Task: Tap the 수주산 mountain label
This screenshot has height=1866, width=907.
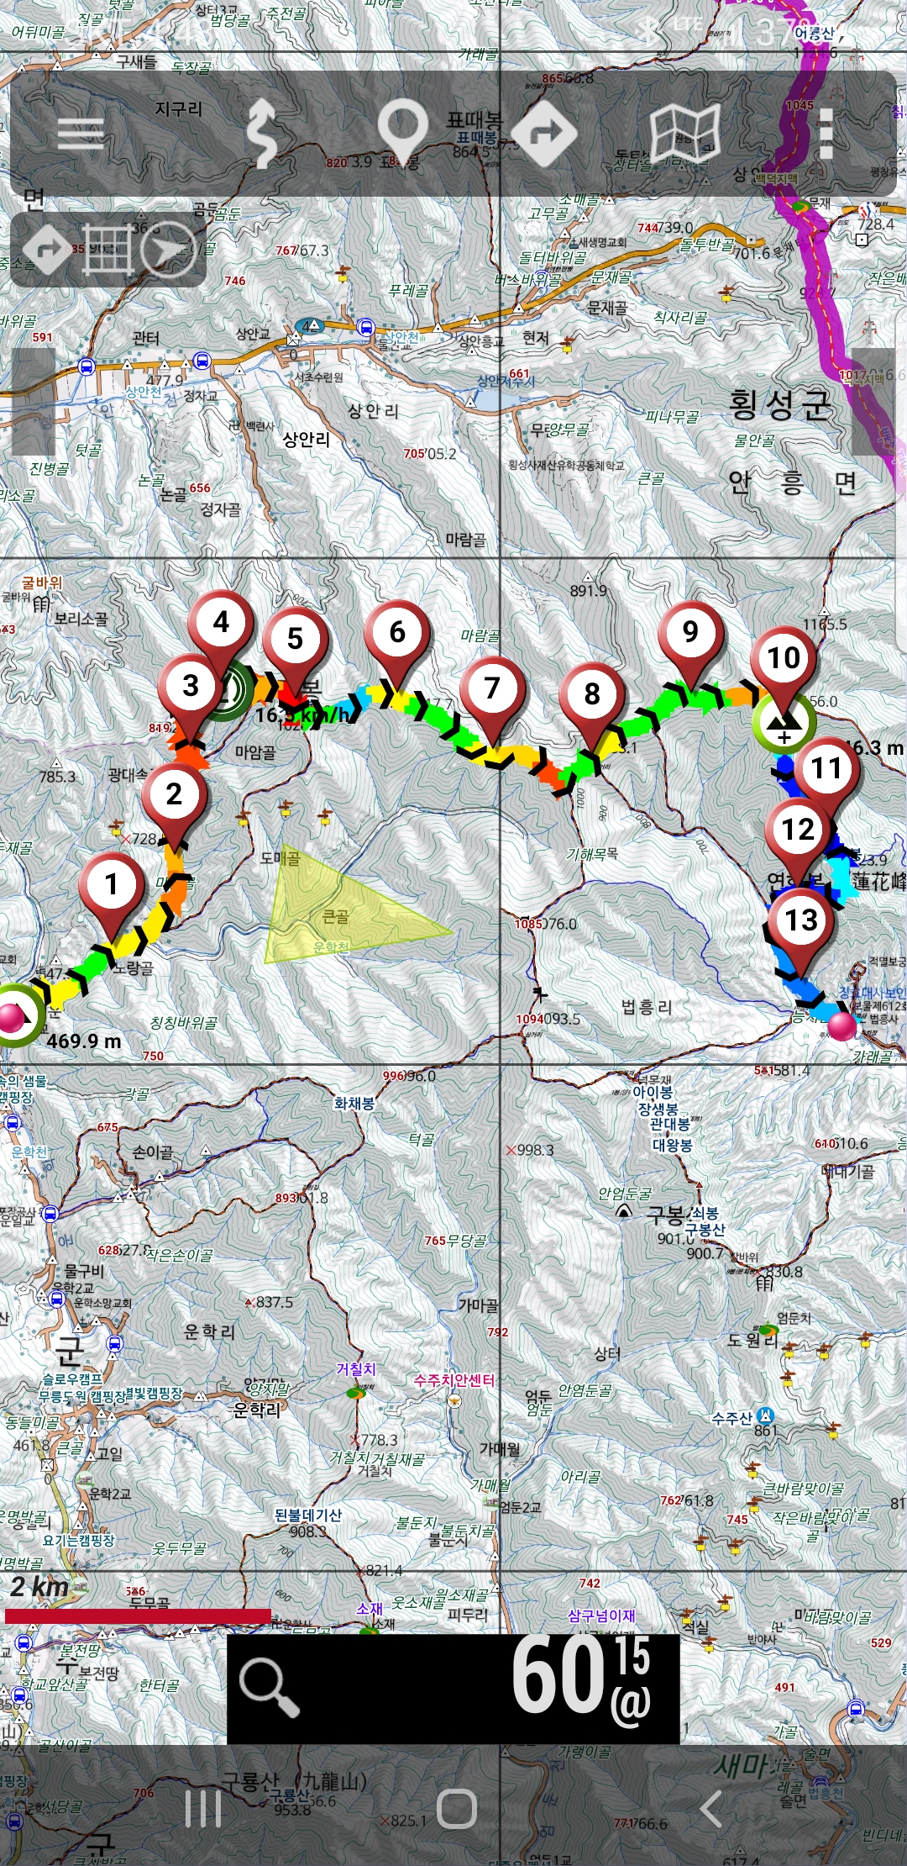Action: (732, 1418)
